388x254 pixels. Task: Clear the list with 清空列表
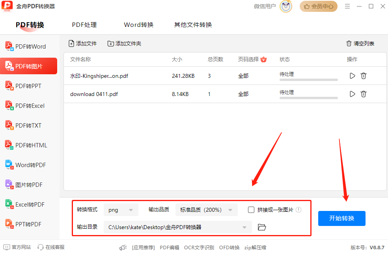coord(360,43)
